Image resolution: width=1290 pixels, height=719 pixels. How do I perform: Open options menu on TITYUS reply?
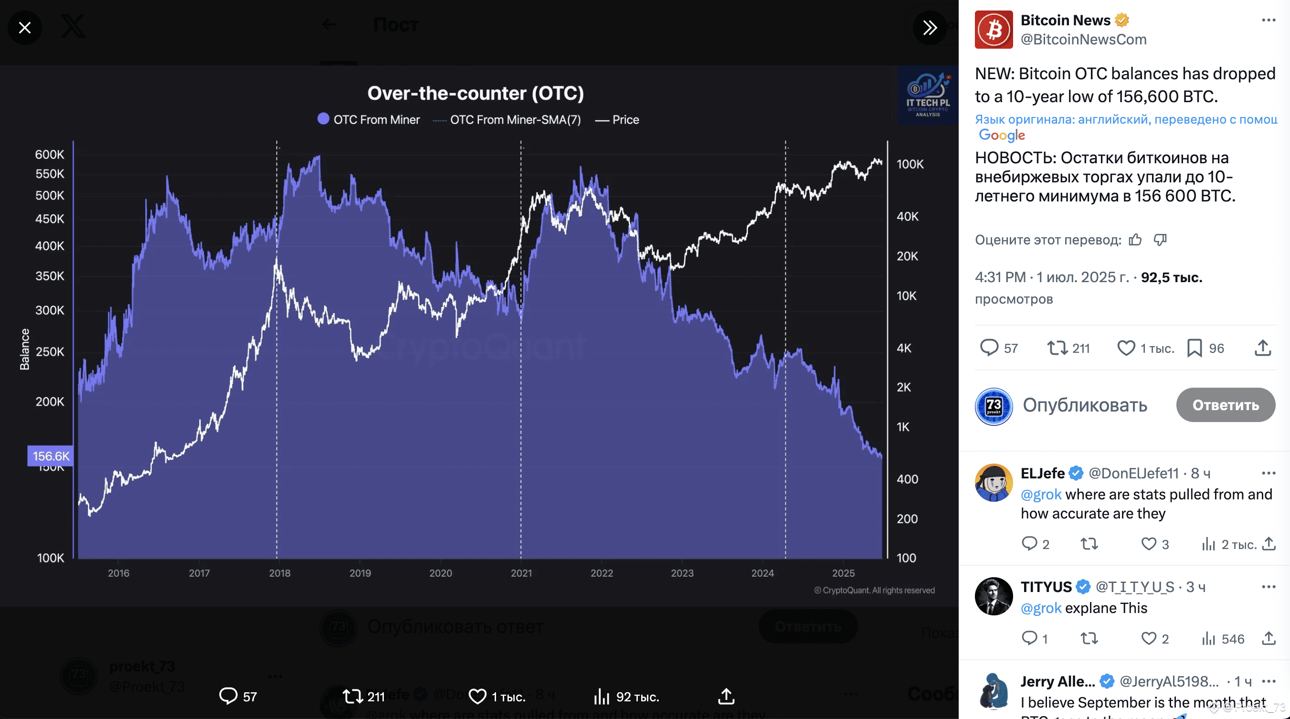[x=1268, y=586]
